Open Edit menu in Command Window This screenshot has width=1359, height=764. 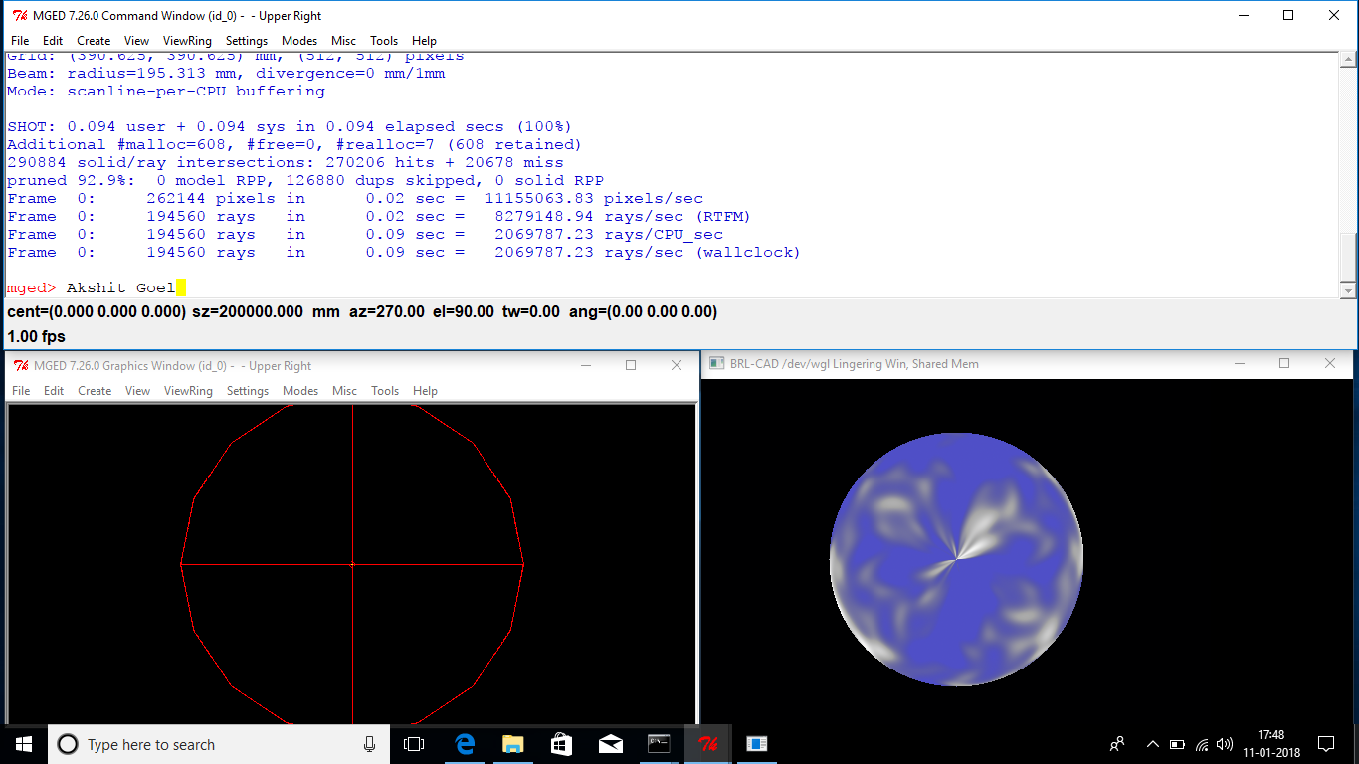pos(53,41)
